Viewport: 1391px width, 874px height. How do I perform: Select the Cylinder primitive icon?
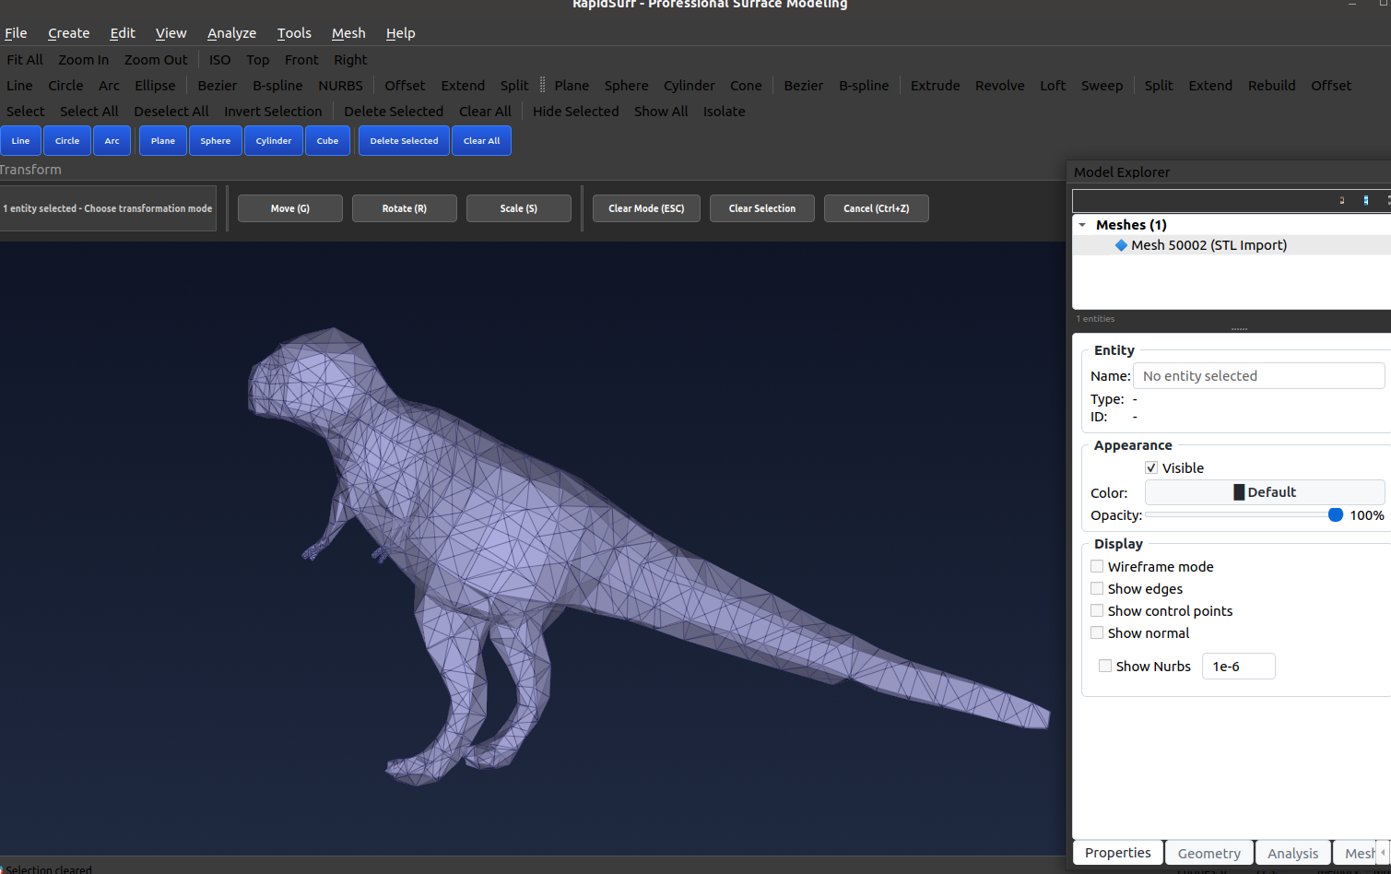[x=273, y=140]
